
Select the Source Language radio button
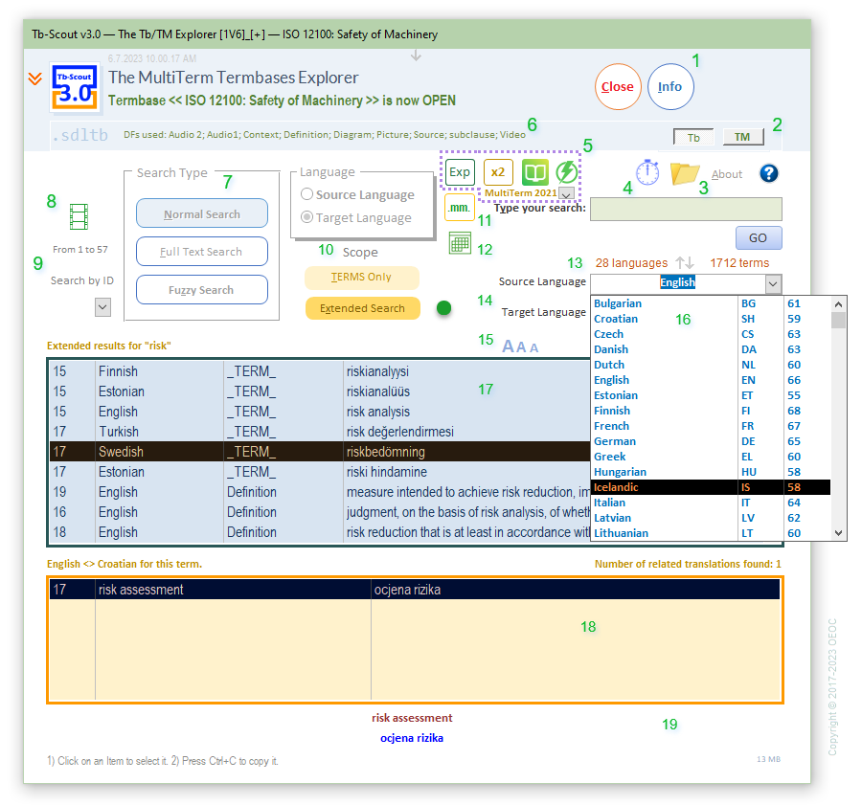click(x=307, y=194)
